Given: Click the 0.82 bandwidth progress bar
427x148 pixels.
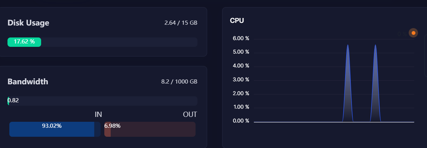Looking at the screenshot, I should tap(102, 101).
